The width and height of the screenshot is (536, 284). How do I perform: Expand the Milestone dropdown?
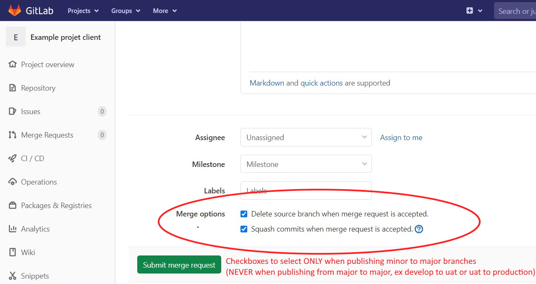click(x=306, y=164)
